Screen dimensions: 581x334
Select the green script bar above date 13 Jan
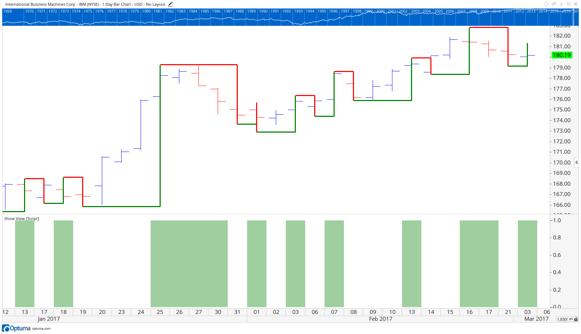(x=25, y=264)
